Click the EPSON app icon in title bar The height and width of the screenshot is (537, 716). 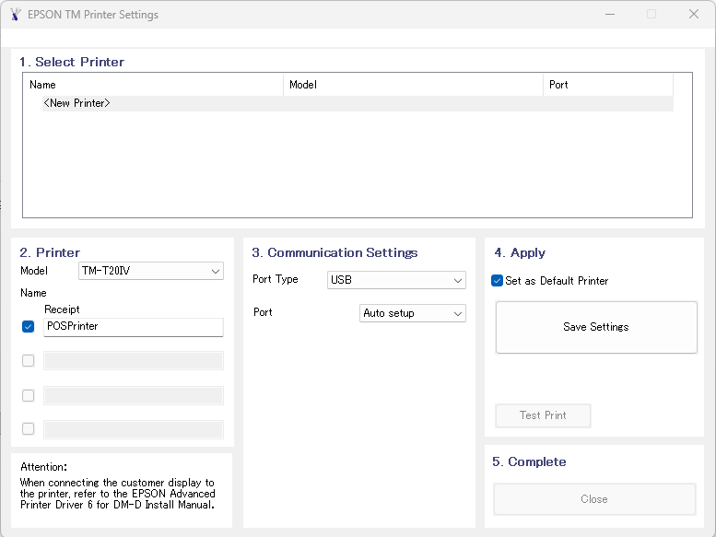(15, 15)
